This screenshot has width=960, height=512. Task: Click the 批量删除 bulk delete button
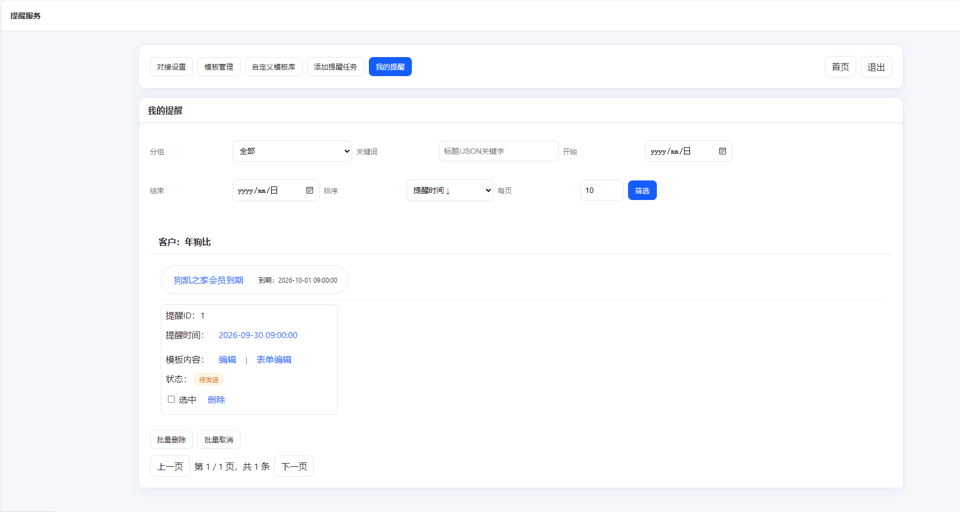[171, 440]
